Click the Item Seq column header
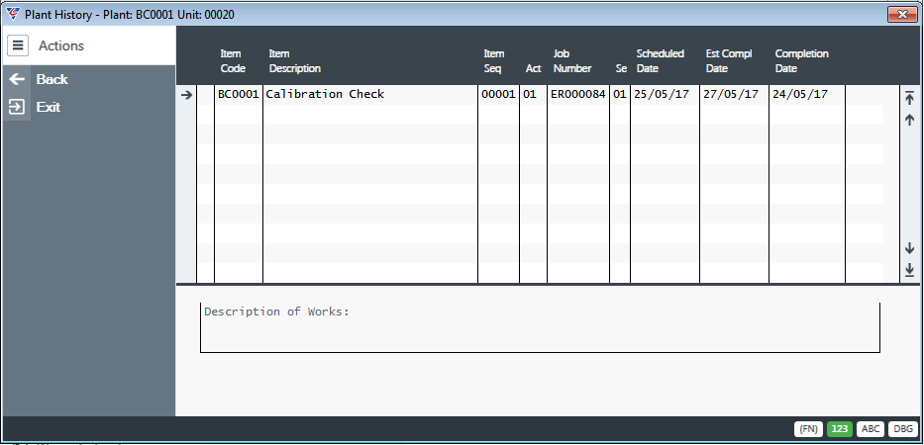 [494, 60]
